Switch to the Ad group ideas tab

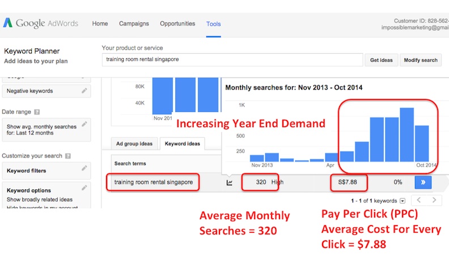click(134, 144)
